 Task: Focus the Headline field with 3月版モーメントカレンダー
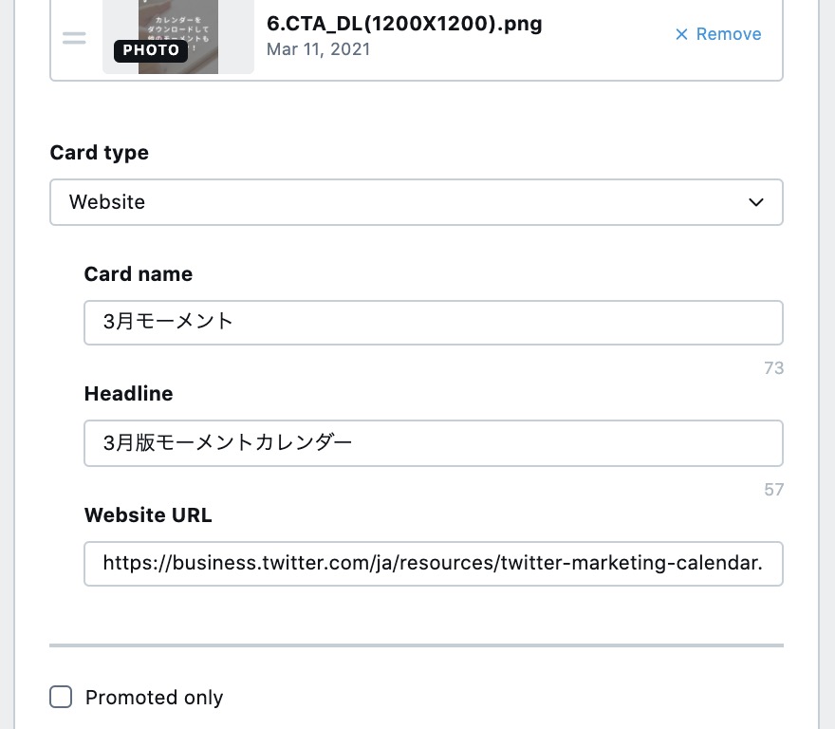click(x=433, y=443)
